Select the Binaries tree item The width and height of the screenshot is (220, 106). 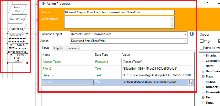211,55
